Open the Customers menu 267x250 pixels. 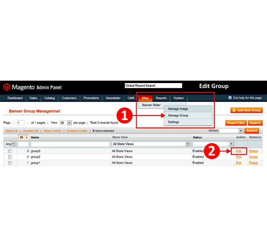69,98
